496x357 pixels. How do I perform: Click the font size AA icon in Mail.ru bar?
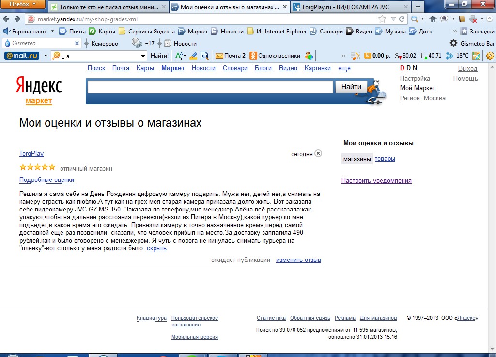180,56
